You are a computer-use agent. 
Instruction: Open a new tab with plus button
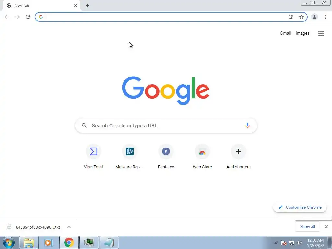88,6
